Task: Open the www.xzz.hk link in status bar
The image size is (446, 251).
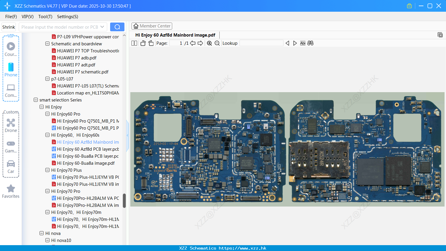Action: coord(242,248)
